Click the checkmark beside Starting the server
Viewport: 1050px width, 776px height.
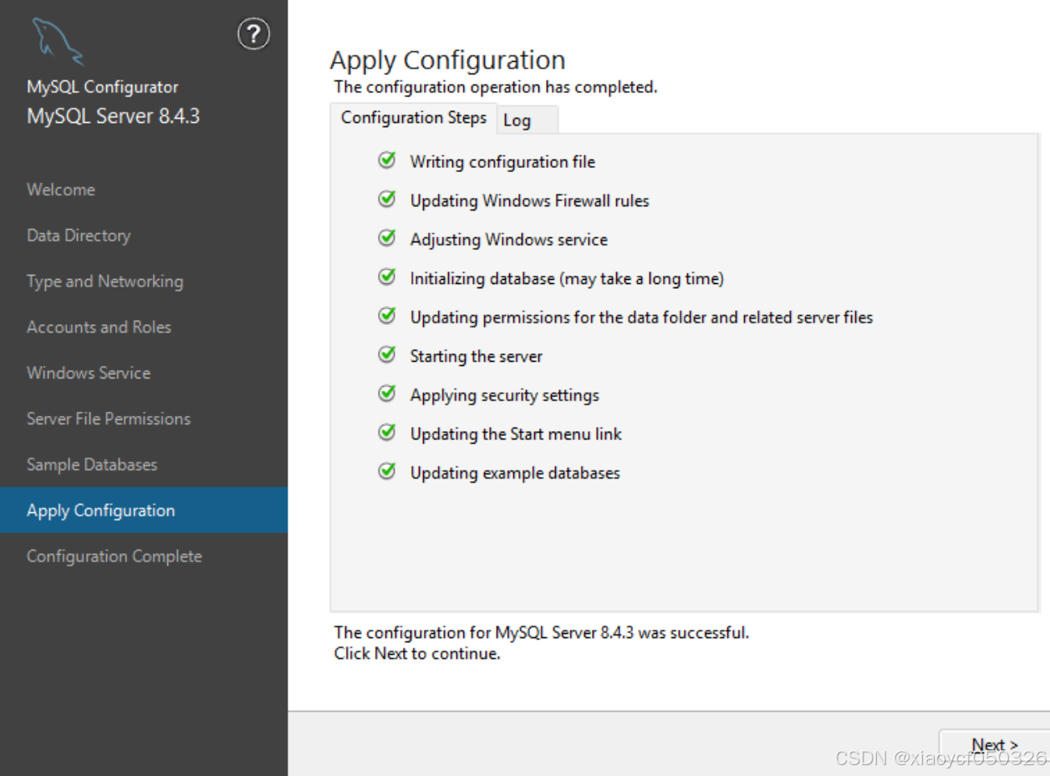pos(387,355)
